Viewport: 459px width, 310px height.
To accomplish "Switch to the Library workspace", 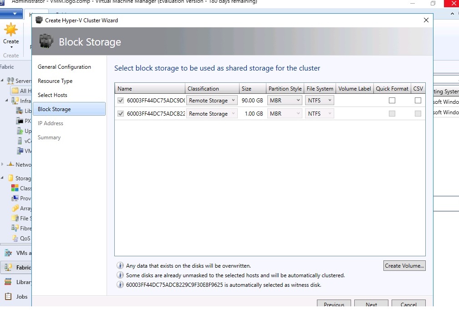I will tap(16, 282).
